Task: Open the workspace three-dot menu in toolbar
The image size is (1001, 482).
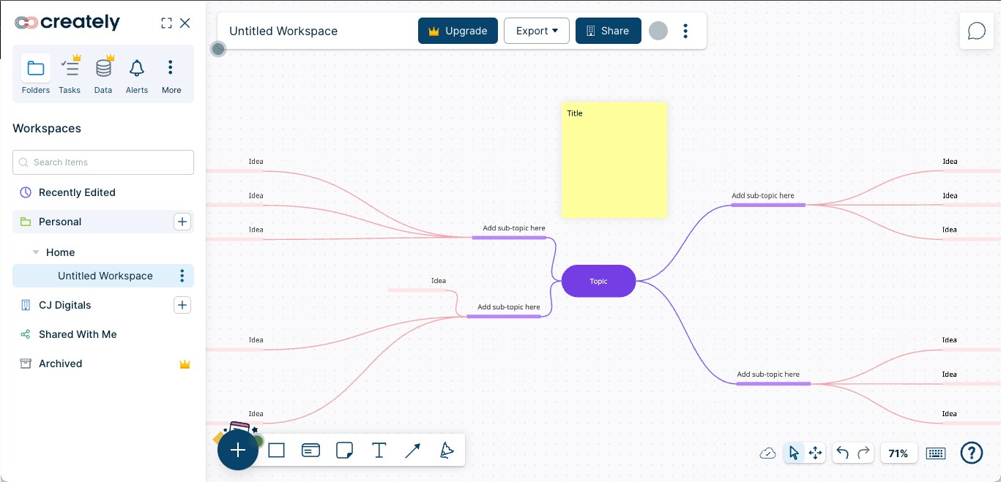Action: [x=685, y=31]
